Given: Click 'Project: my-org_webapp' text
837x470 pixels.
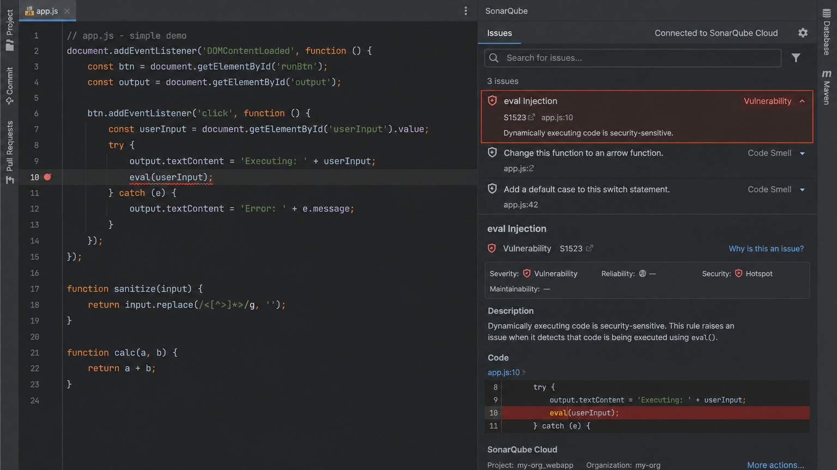Looking at the screenshot, I should point(530,465).
